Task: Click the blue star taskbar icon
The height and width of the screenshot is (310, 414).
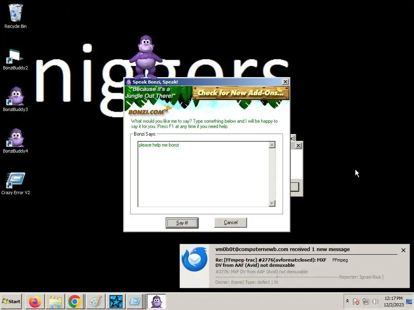Action: click(116, 301)
